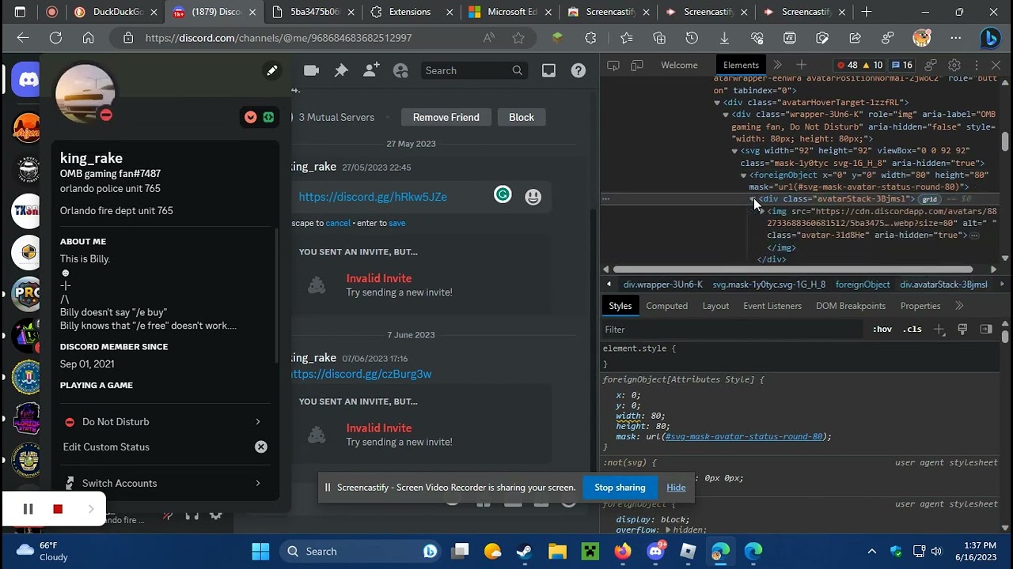Collapse the svg width 92 node
Image resolution: width=1013 pixels, height=569 pixels.
pos(734,151)
